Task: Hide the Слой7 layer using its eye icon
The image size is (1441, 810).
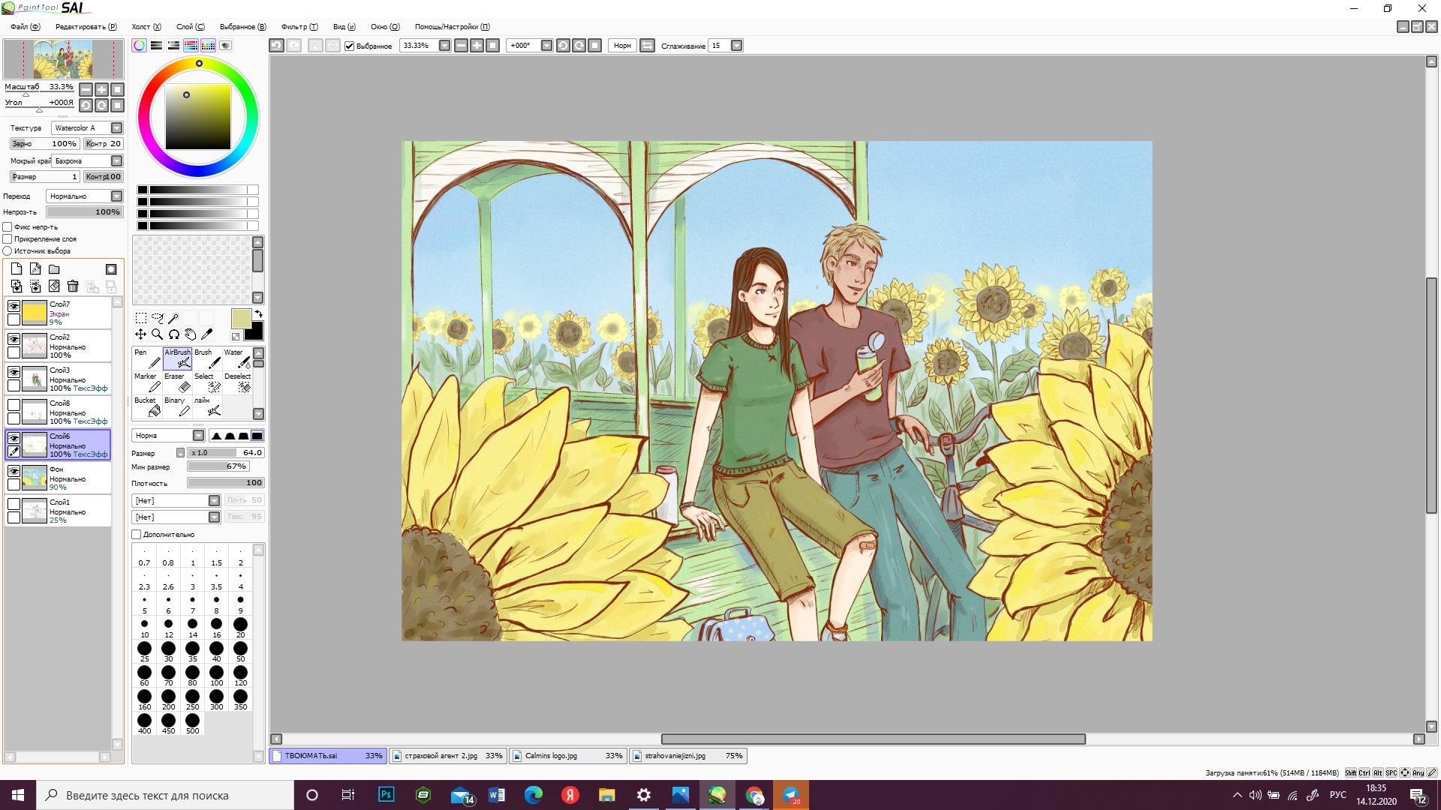Action: [x=14, y=306]
